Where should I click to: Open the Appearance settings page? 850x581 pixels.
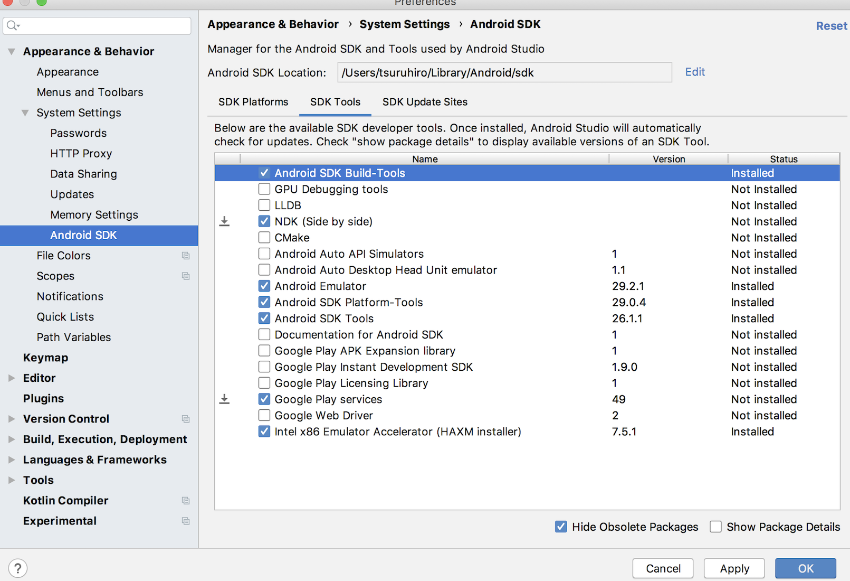point(68,72)
